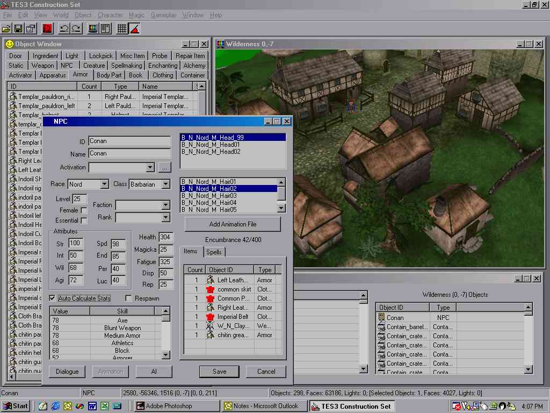This screenshot has width=550, height=413.
Task: Click into the Level field
Action: pyautogui.click(x=79, y=199)
